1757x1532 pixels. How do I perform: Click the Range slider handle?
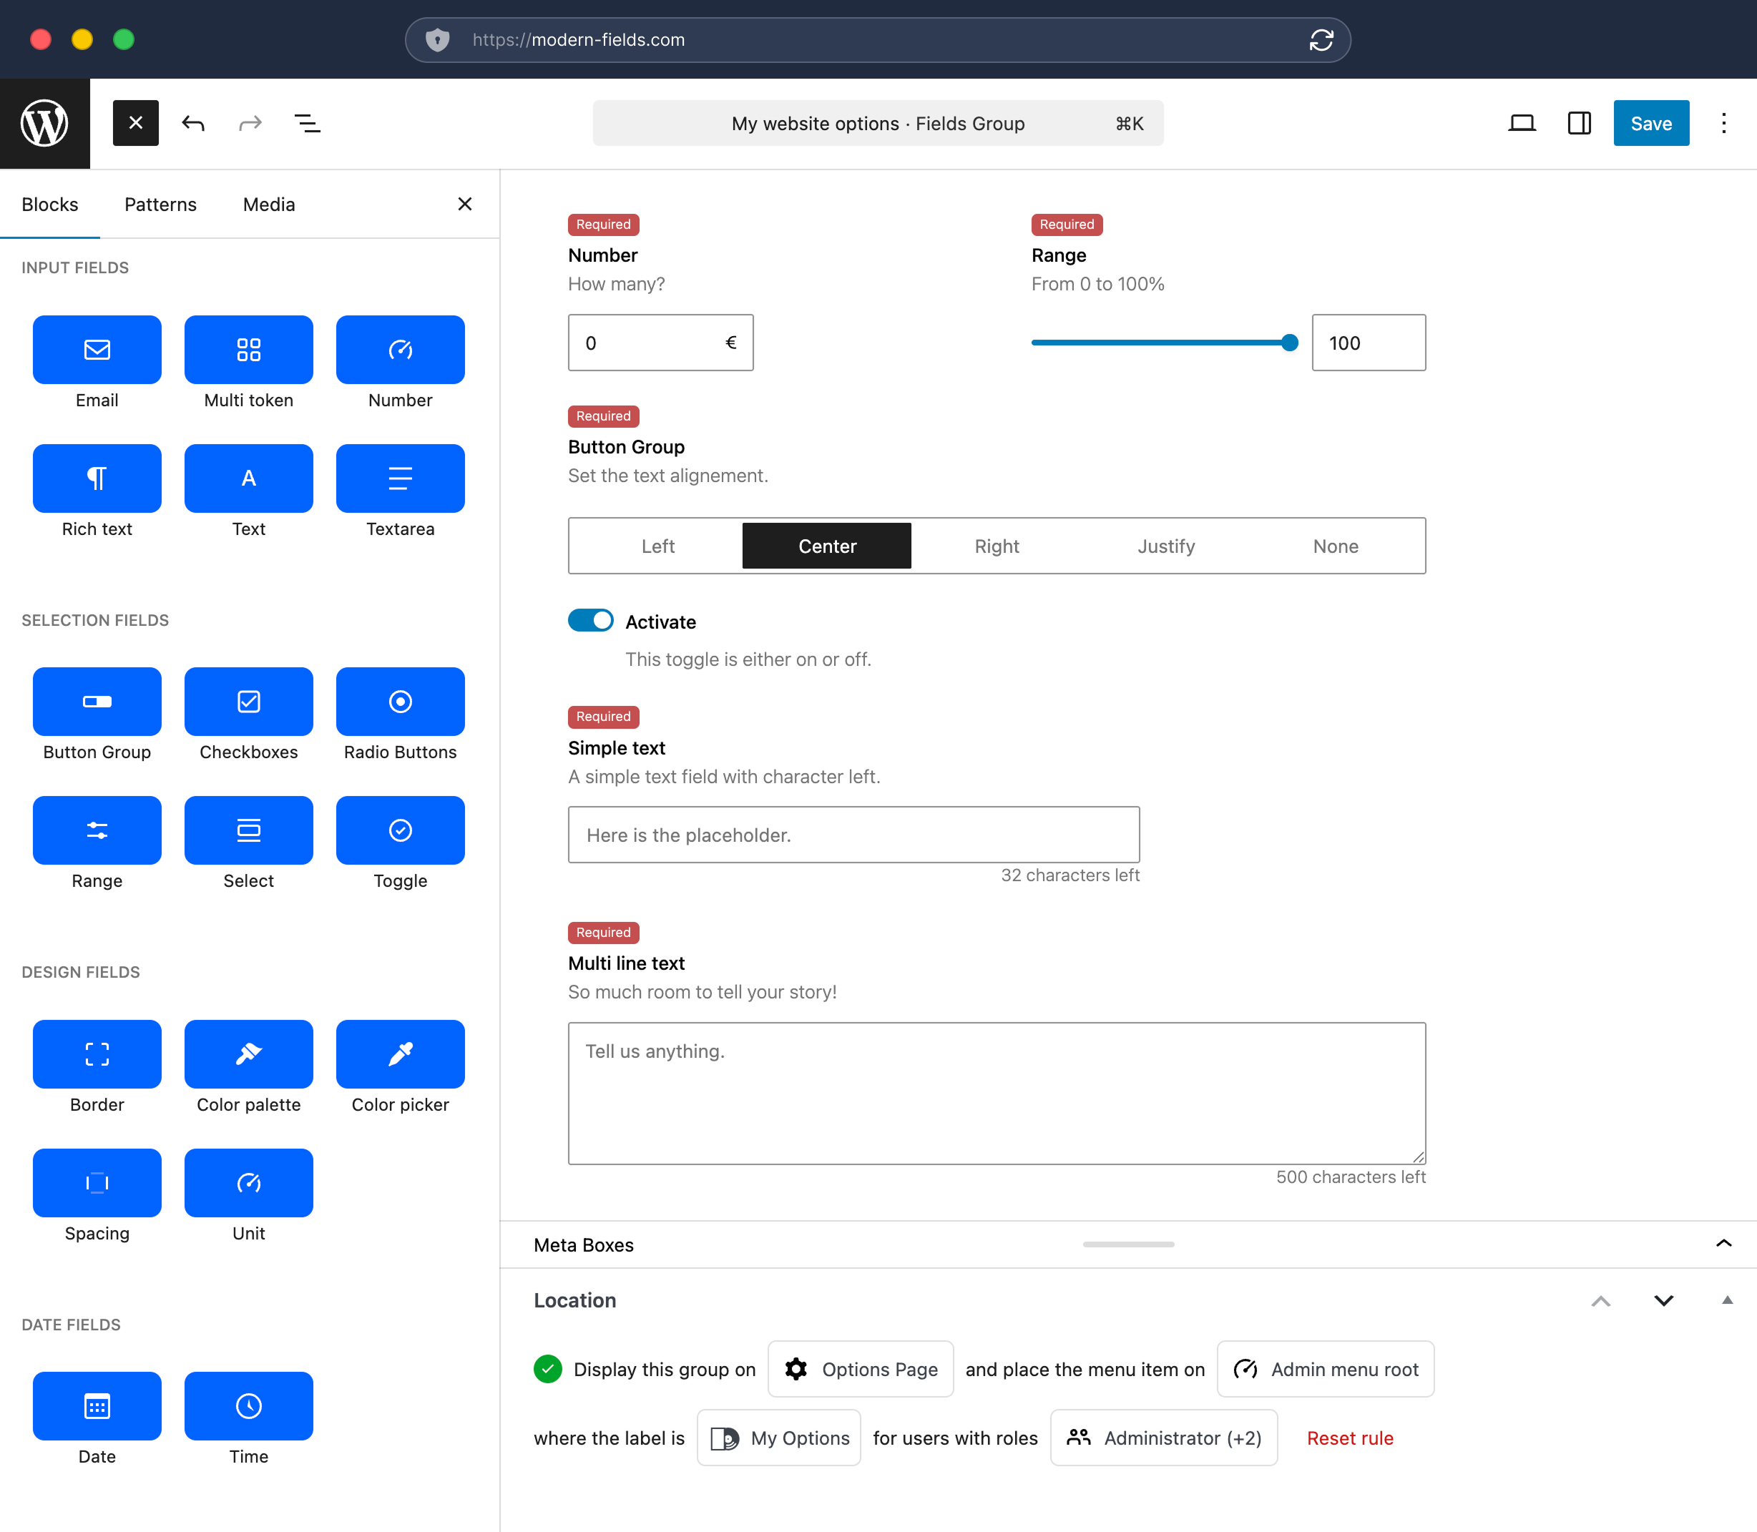pos(1289,342)
